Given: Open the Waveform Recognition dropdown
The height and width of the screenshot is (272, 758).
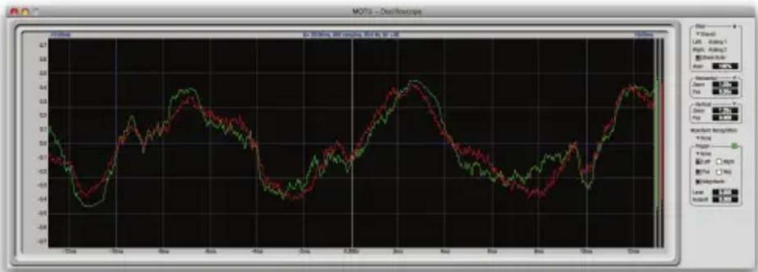Looking at the screenshot, I should 704,138.
